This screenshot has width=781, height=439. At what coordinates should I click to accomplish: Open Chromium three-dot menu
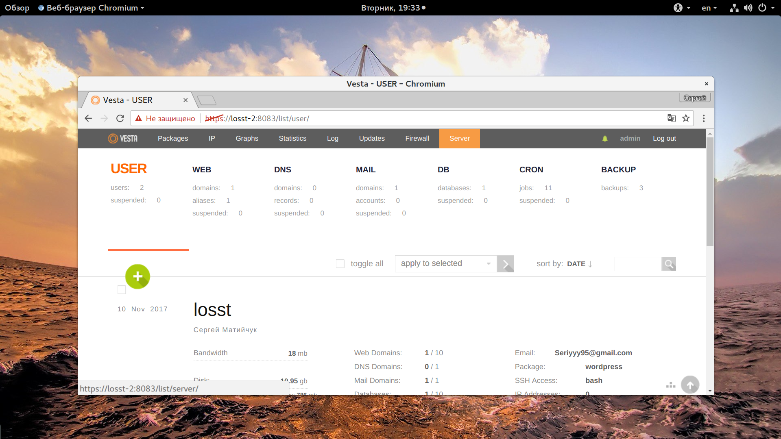point(704,118)
